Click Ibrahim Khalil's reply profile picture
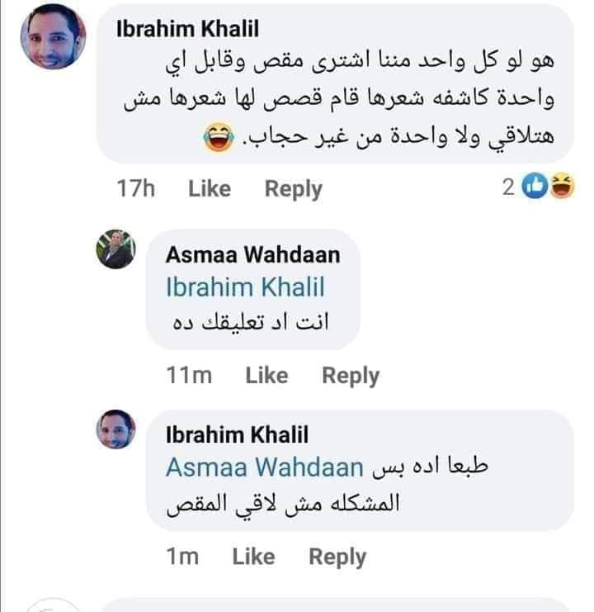 pos(115,431)
